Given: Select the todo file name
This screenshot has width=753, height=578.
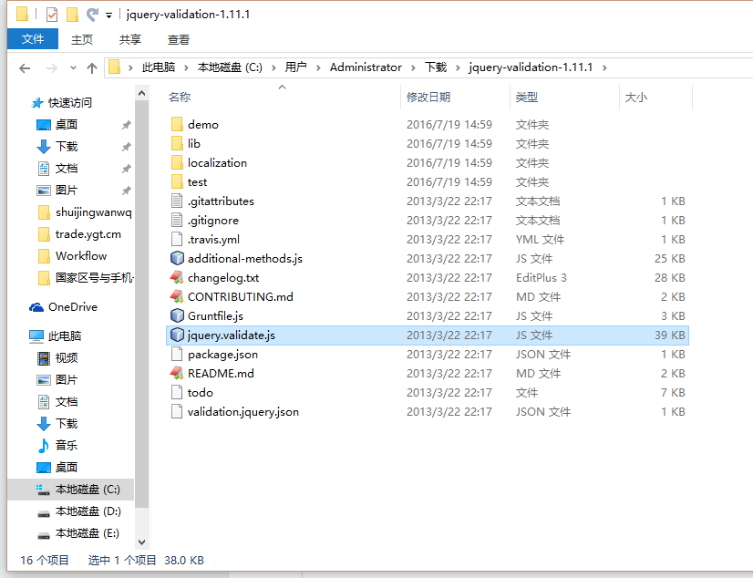Looking at the screenshot, I should [201, 393].
